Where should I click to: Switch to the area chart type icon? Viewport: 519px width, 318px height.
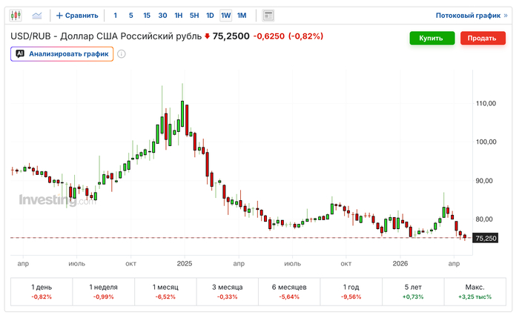coord(37,15)
